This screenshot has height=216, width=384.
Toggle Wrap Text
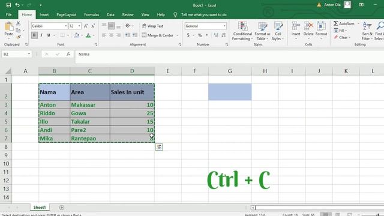(x=153, y=26)
